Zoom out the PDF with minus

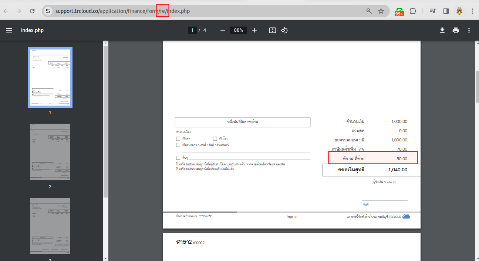click(x=223, y=30)
